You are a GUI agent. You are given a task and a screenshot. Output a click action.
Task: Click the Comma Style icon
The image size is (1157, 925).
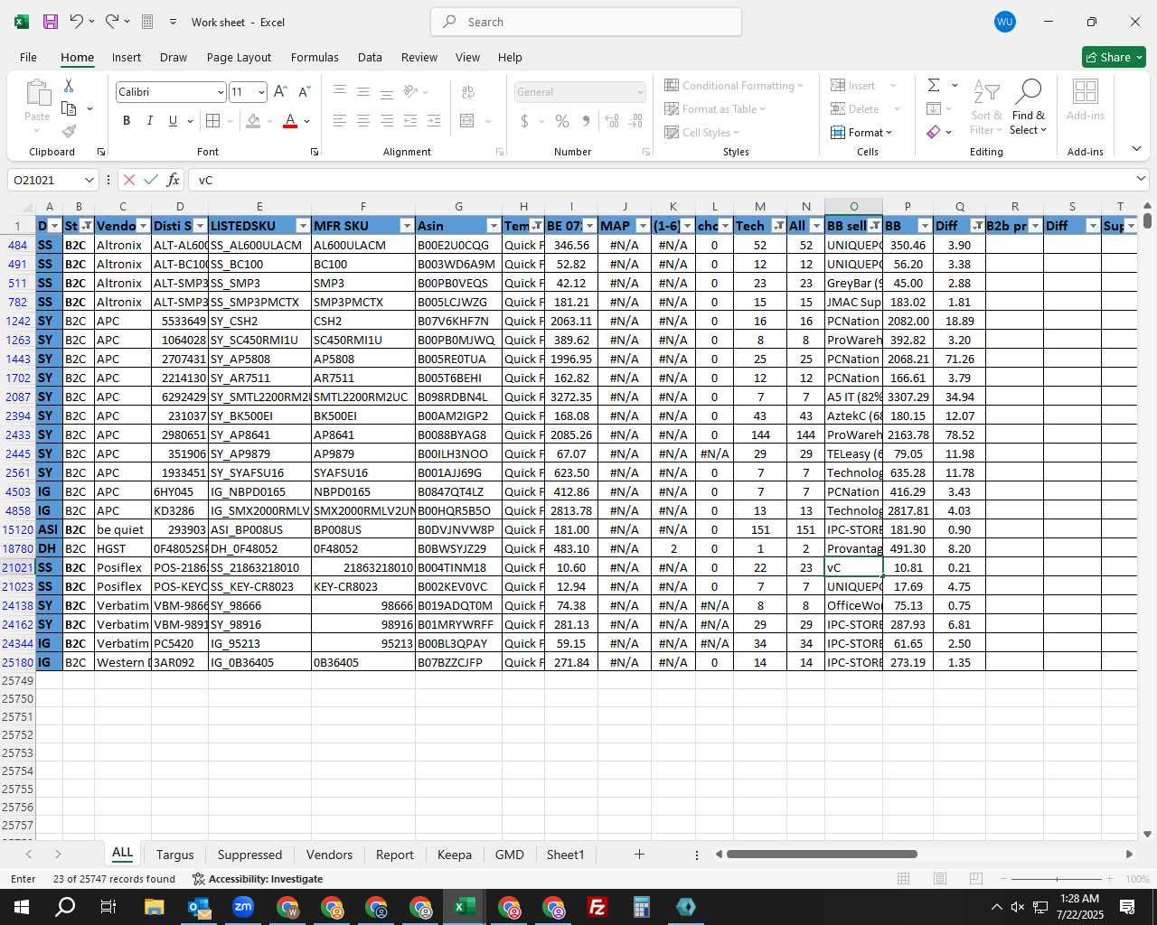click(586, 120)
